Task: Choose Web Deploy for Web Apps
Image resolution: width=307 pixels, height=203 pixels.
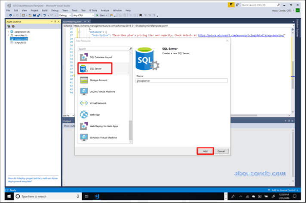Action: coord(103,126)
